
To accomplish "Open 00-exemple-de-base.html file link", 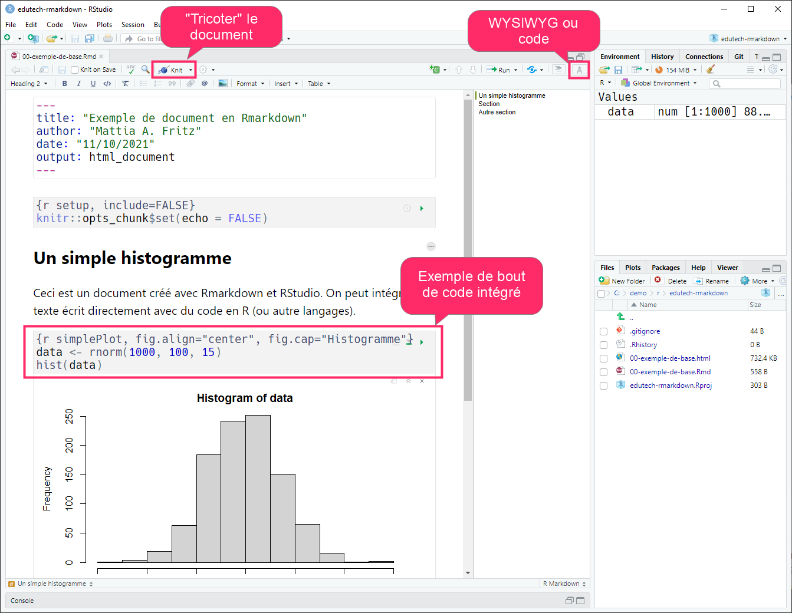I will pos(670,358).
